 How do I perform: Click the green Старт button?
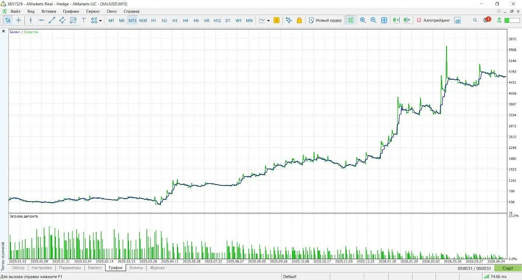[x=508, y=268]
